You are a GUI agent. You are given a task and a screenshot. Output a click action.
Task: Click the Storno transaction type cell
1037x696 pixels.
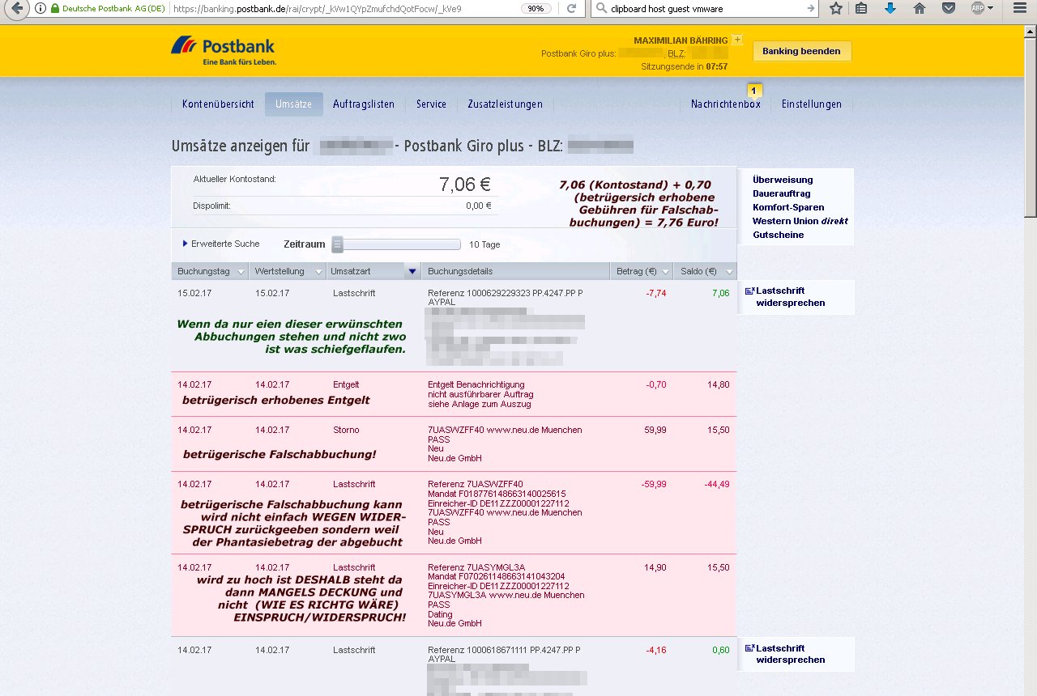(346, 430)
